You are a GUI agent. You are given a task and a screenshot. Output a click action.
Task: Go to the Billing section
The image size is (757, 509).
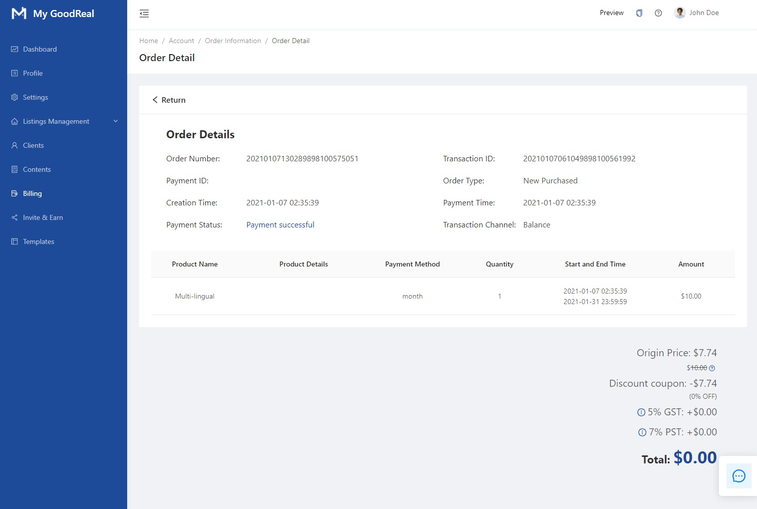(x=32, y=193)
